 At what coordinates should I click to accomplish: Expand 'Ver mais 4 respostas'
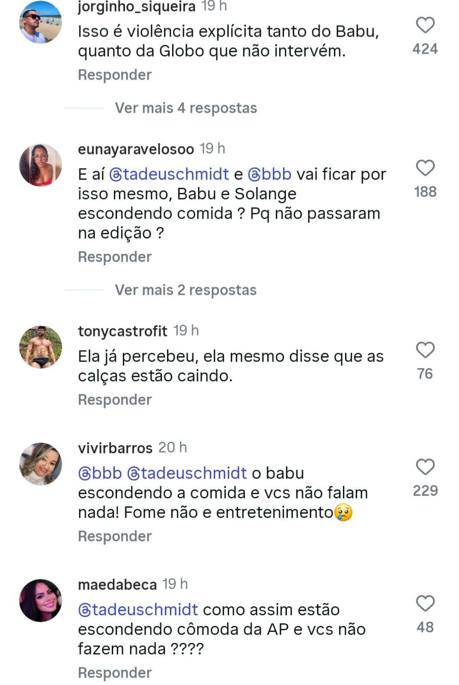coord(185,108)
